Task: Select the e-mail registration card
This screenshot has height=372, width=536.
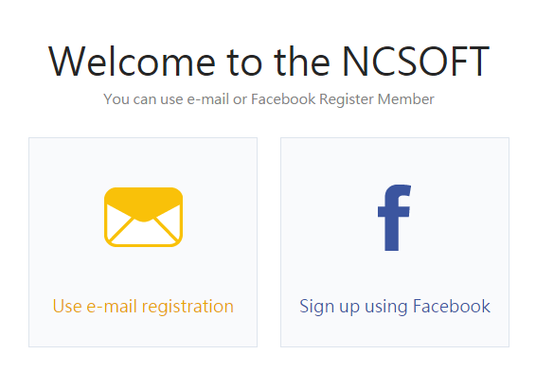Action: 143,242
